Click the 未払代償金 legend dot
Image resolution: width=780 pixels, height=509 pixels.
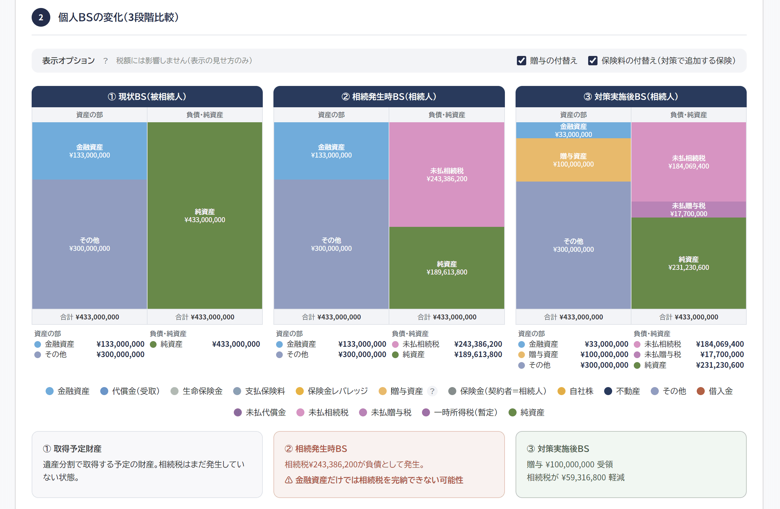tap(238, 412)
